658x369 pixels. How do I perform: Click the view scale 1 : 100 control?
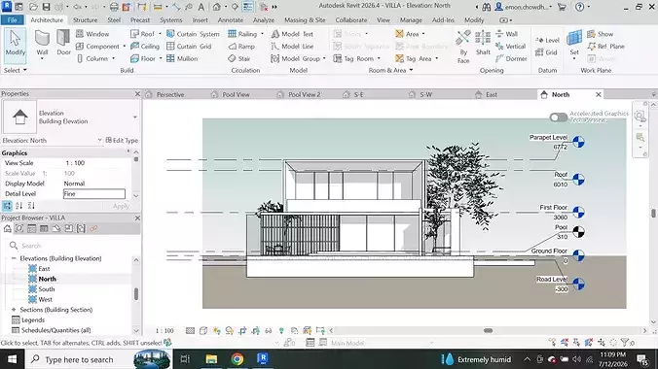[164, 331]
